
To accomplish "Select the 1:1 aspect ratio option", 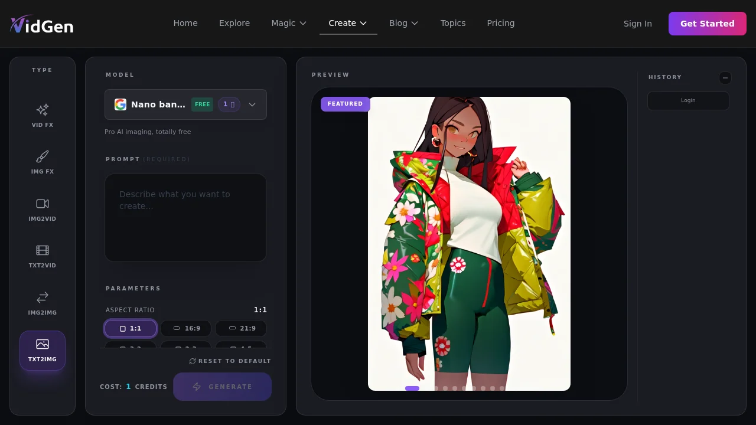I will click(x=130, y=328).
